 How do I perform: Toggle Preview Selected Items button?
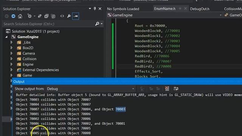point(76,16)
